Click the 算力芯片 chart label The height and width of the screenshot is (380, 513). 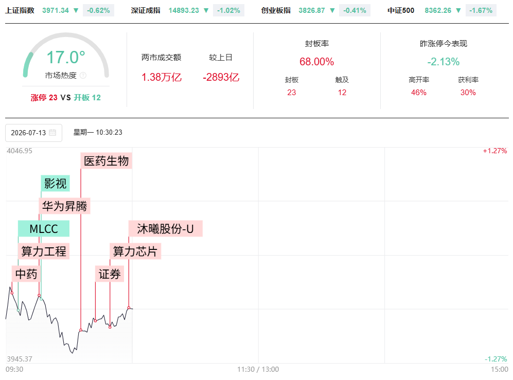tap(135, 251)
